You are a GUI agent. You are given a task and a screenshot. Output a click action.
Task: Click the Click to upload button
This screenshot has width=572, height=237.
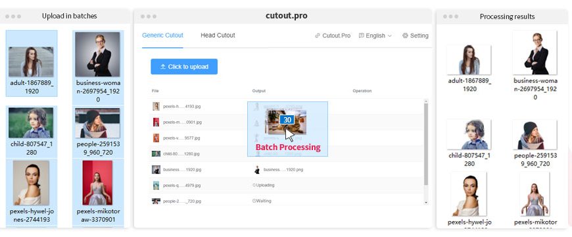(184, 66)
